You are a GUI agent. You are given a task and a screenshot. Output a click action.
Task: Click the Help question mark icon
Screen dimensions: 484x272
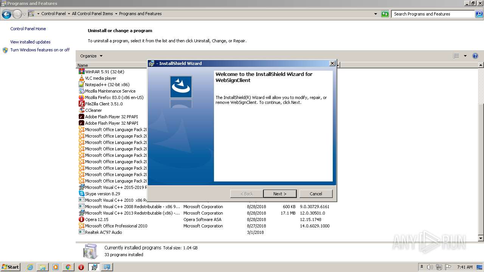coord(475,56)
